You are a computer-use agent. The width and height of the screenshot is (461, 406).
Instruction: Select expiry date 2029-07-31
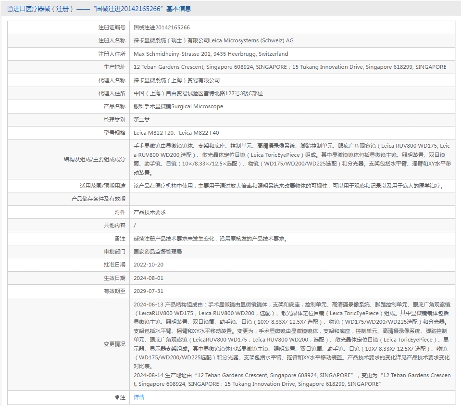pyautogui.click(x=149, y=291)
